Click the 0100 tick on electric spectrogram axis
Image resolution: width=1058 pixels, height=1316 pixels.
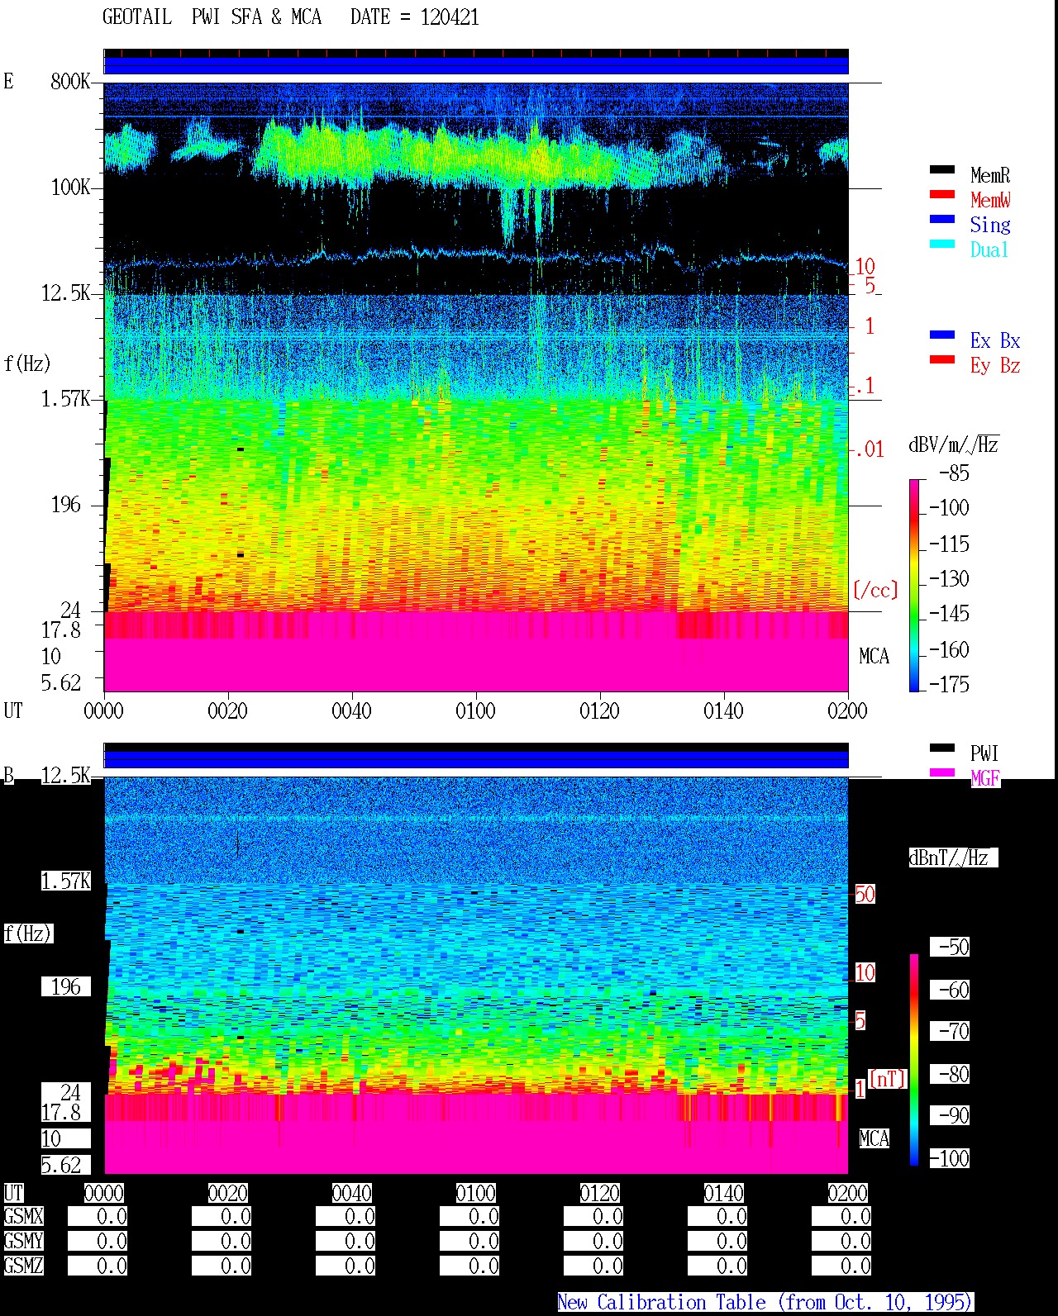[x=476, y=711]
